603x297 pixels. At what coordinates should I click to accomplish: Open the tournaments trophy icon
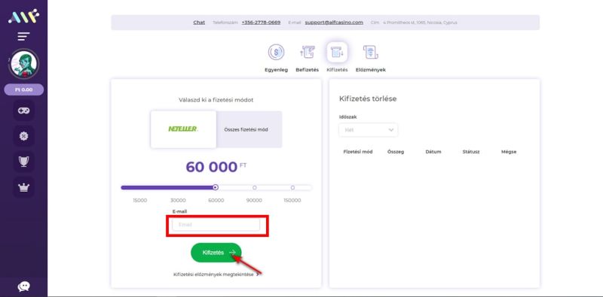[x=24, y=162]
